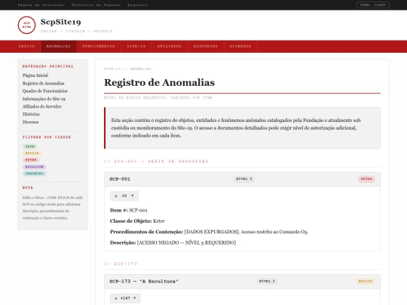This screenshot has height=305, width=407.
Task: Click the "// SCP-001 — Série de Propostas" heading
Action: pyautogui.click(x=156, y=161)
